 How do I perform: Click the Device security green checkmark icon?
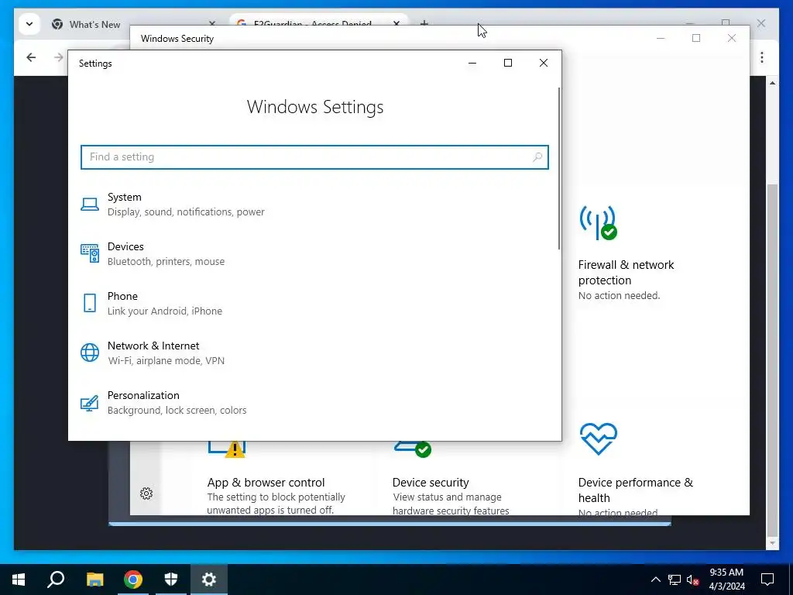pos(423,449)
